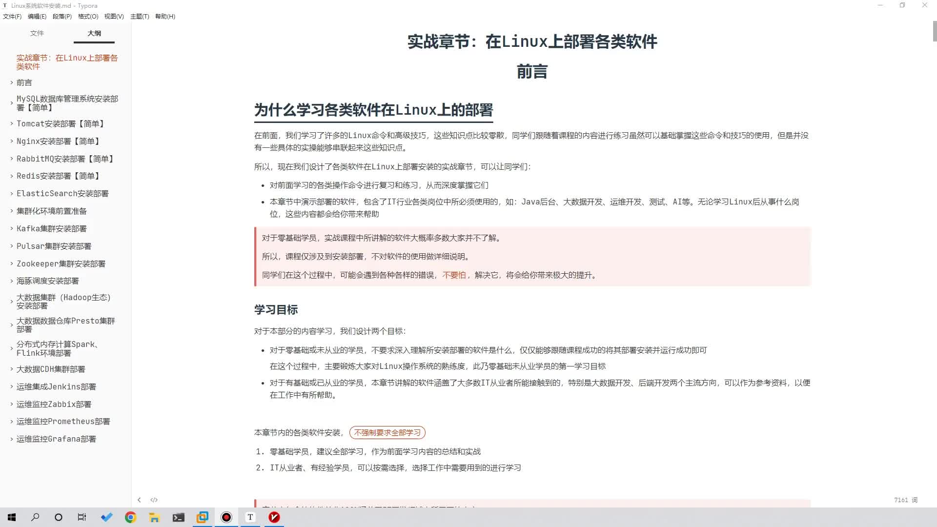This screenshot has height=527, width=937.
Task: Go to 分布式内存计算Spark、Flink环境部署 section
Action: pos(58,348)
